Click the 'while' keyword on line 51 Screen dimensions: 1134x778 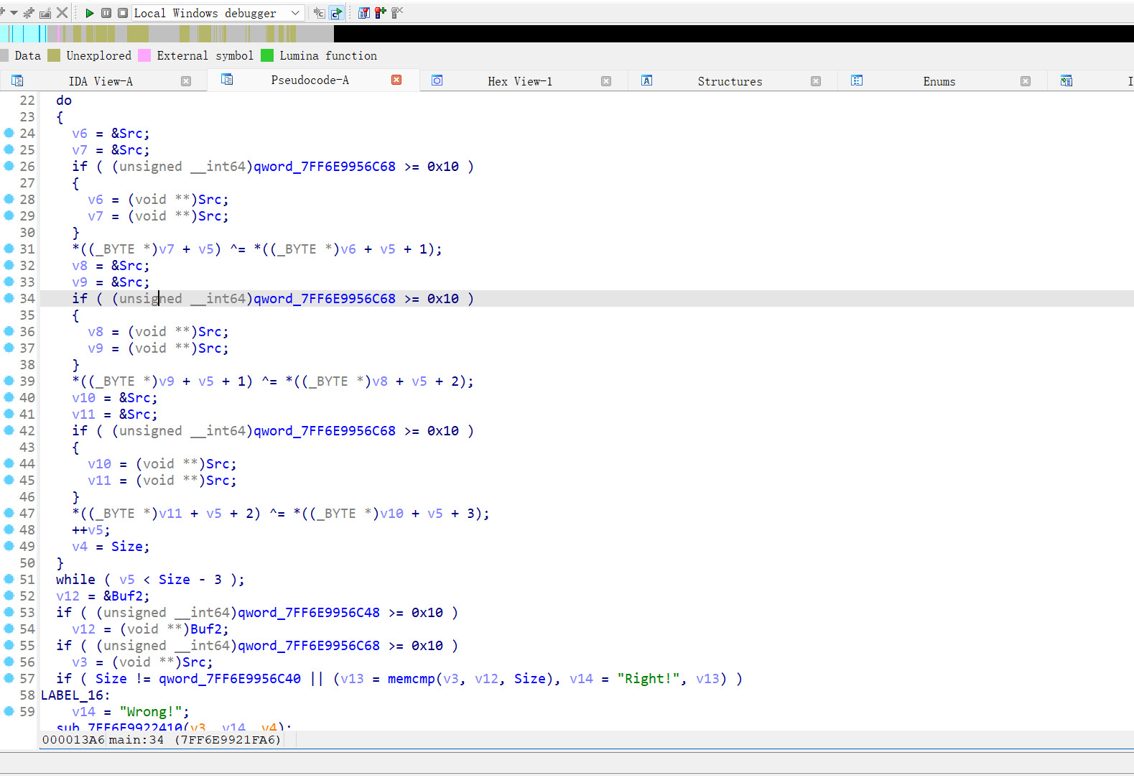click(75, 580)
